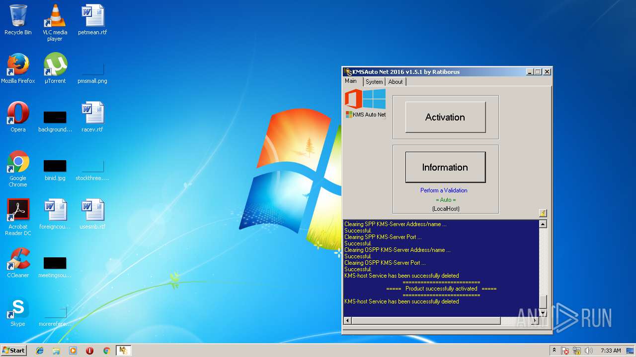Open the About tab

396,82
